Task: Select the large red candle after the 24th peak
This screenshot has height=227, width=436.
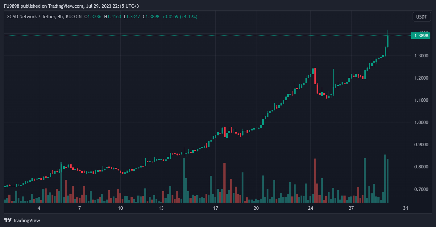Action: pos(315,76)
